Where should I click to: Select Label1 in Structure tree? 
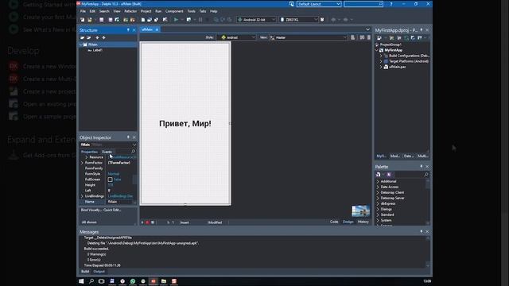97,50
